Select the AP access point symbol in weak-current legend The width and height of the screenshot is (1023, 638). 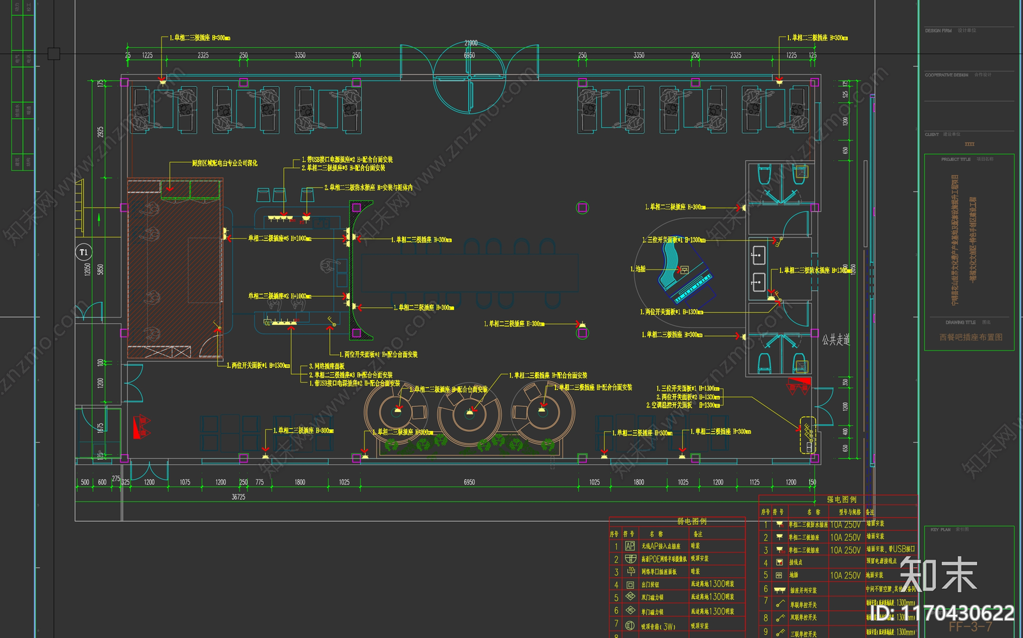point(630,546)
